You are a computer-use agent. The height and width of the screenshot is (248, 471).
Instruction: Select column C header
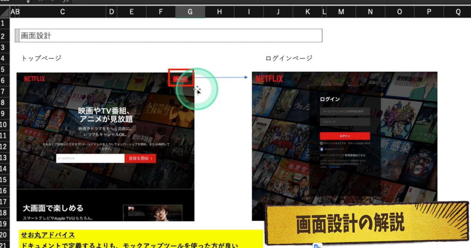[x=62, y=12]
